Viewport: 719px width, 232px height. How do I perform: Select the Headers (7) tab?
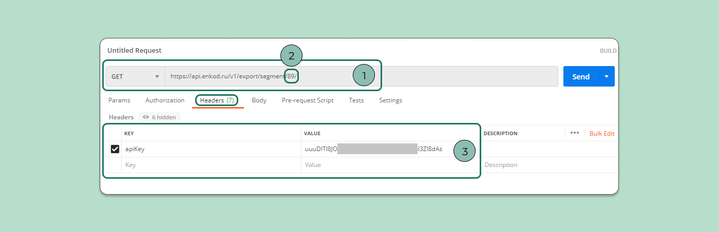217,100
